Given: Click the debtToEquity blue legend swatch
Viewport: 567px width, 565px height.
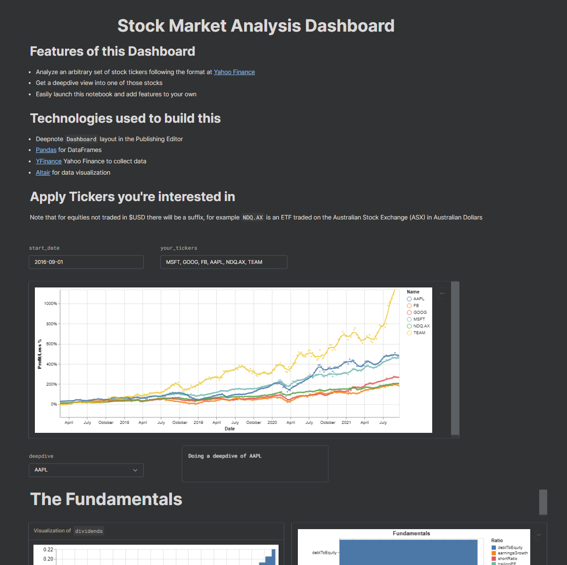Looking at the screenshot, I should (494, 548).
